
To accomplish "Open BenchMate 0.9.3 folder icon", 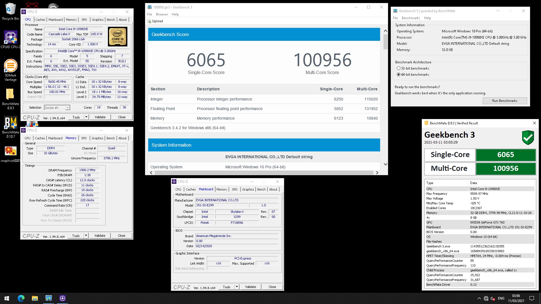I will 10,99.
